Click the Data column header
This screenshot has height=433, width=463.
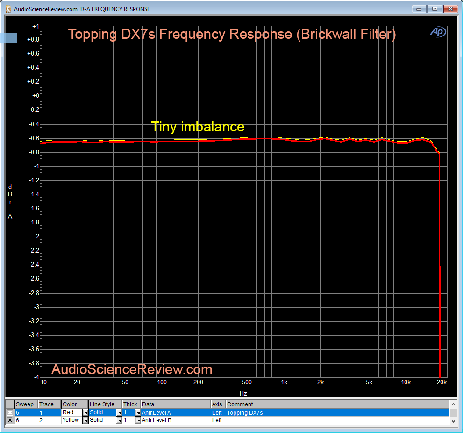[176, 404]
